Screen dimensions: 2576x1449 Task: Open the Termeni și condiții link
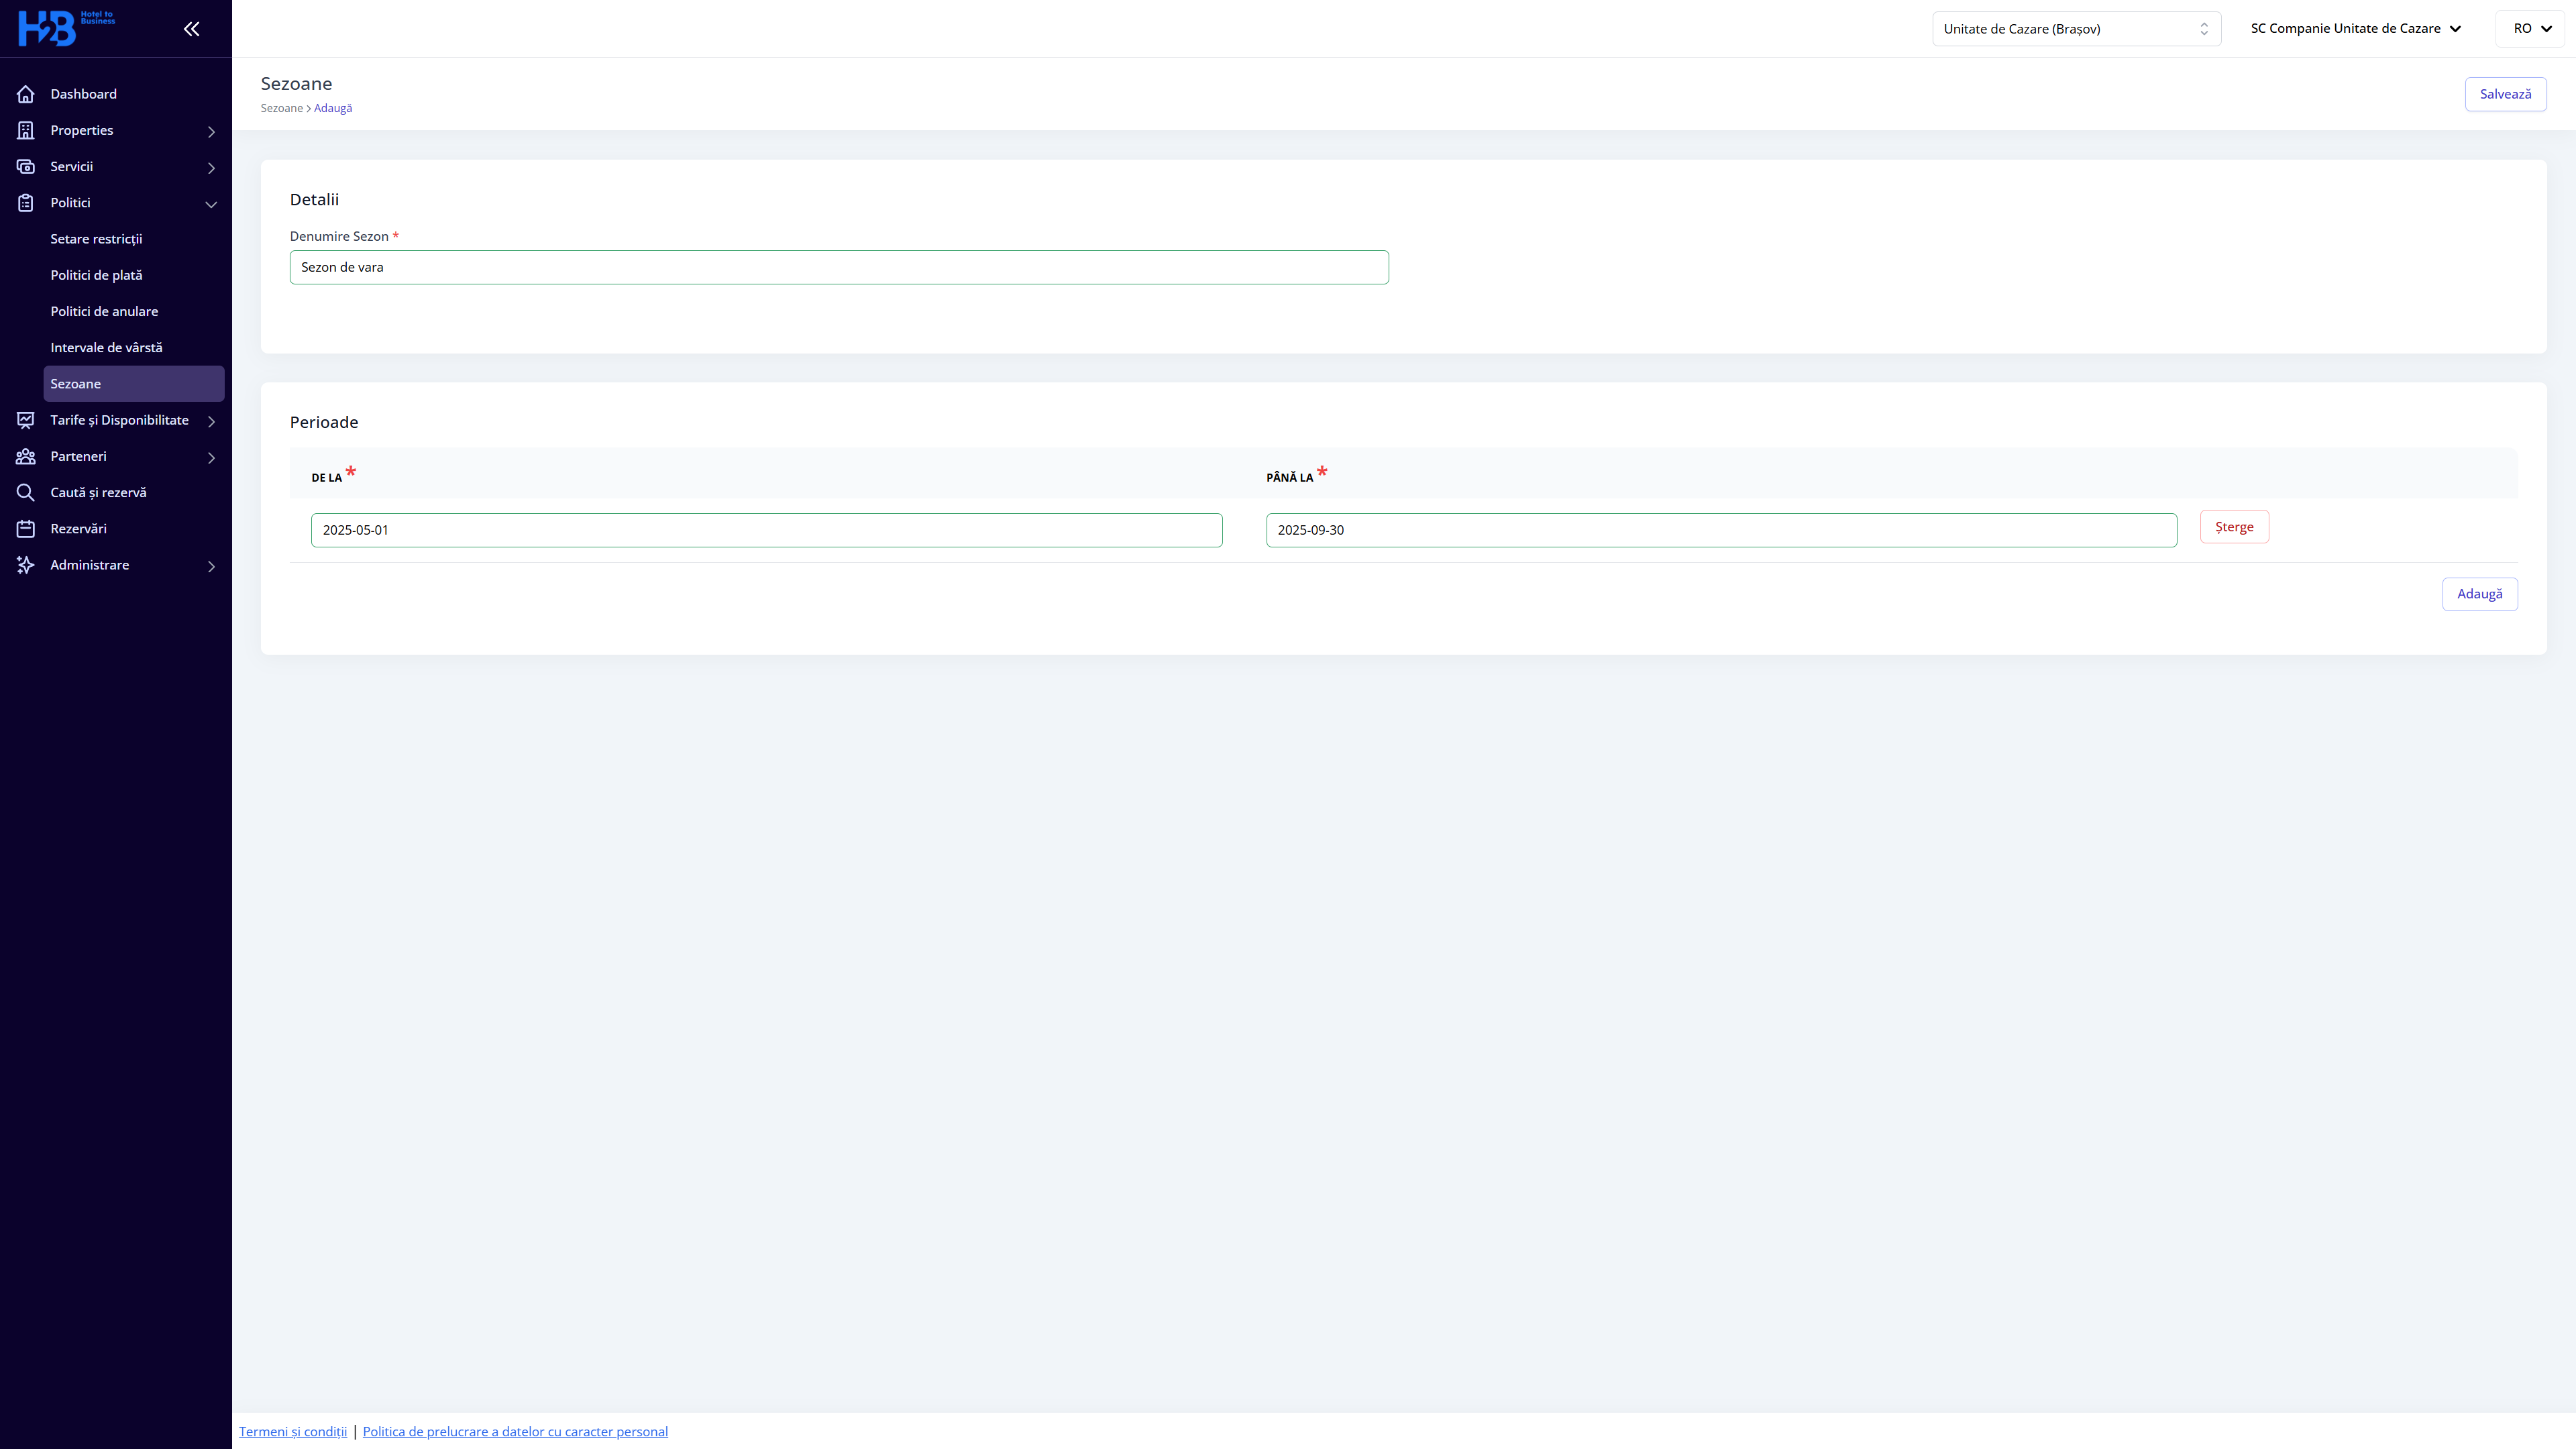[x=293, y=1431]
